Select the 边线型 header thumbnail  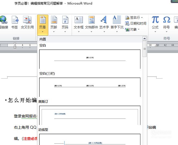click(90, 139)
